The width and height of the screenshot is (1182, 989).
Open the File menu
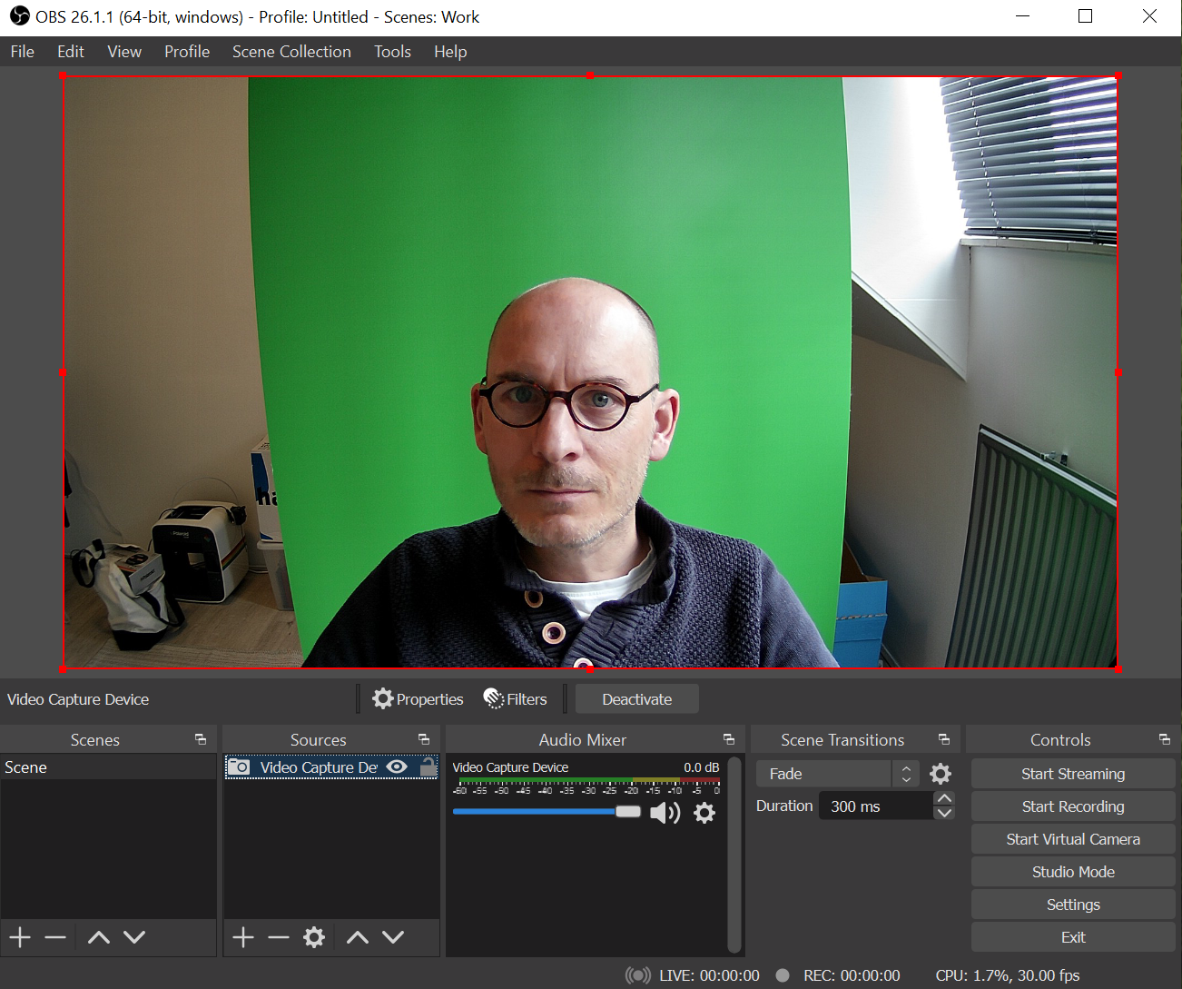23,52
